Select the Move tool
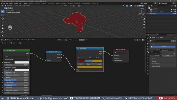 coord(2,19)
